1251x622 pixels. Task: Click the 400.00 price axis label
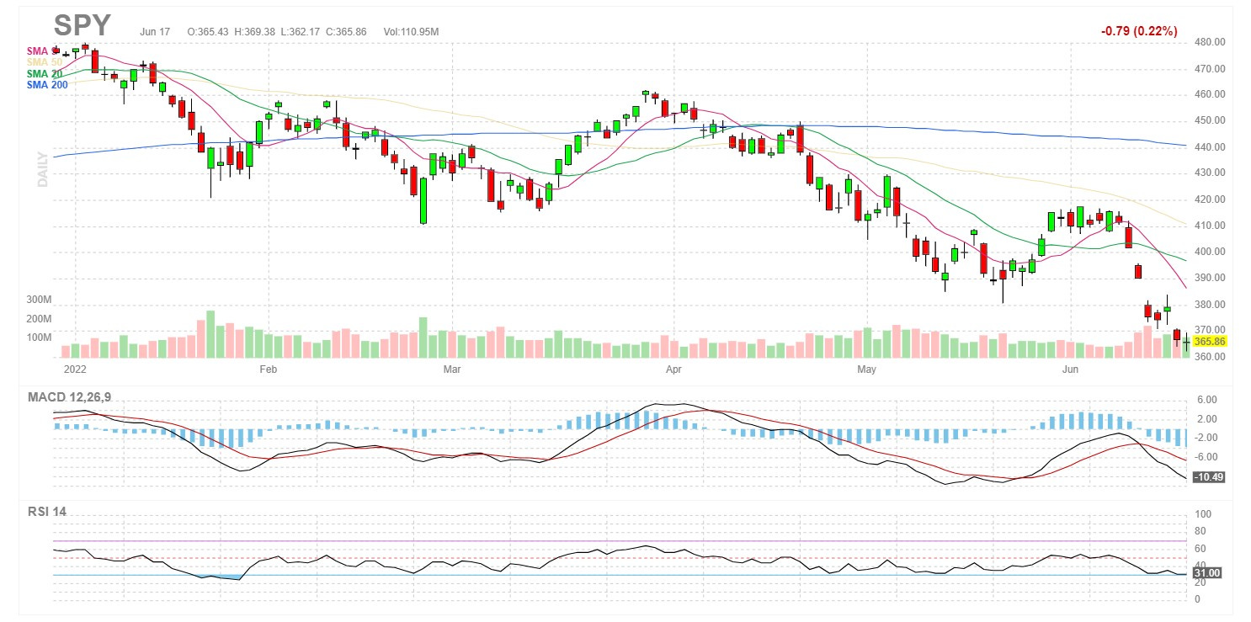(1209, 253)
